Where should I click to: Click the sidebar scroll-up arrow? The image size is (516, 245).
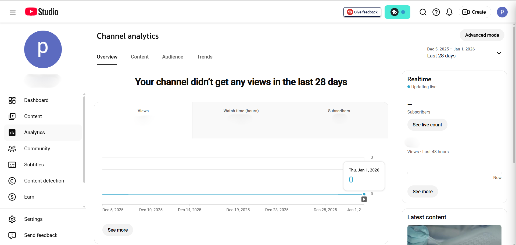(x=84, y=94)
